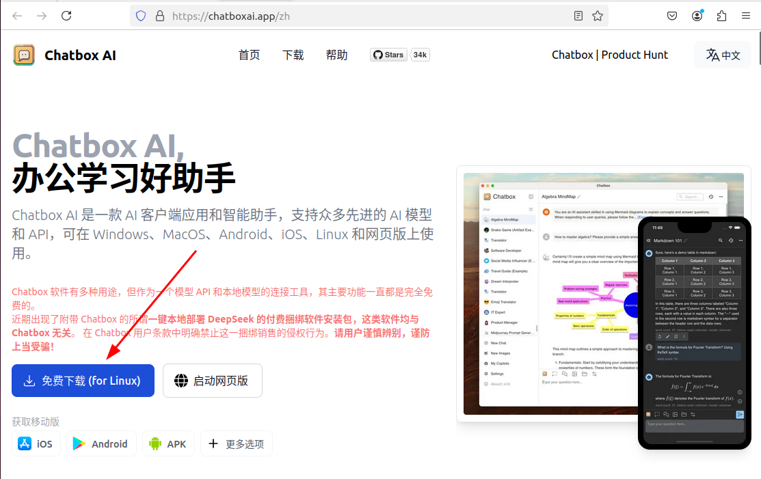Open the 首页 navigation item
761x479 pixels.
[x=249, y=55]
